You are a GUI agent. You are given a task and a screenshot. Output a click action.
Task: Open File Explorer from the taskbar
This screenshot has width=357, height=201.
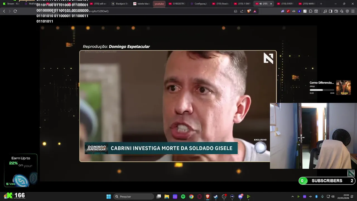click(x=167, y=197)
